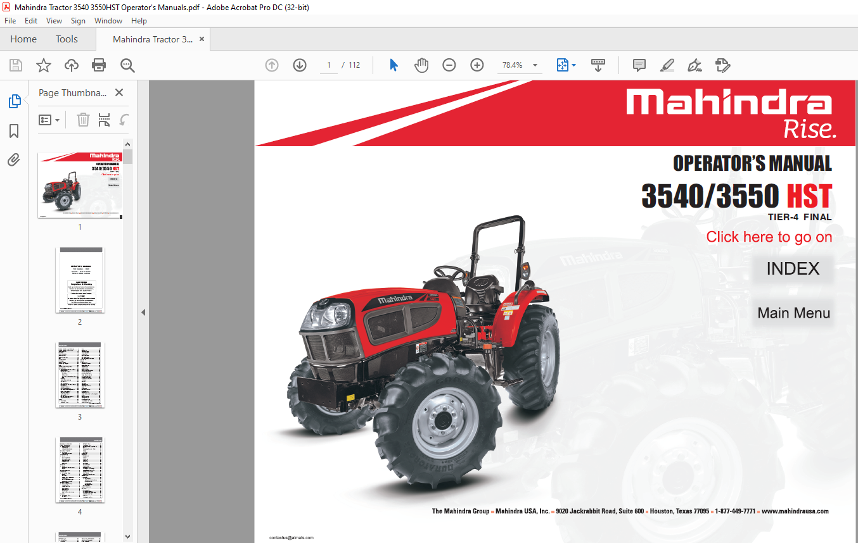Click the page number input field
The height and width of the screenshot is (543, 858).
point(328,65)
